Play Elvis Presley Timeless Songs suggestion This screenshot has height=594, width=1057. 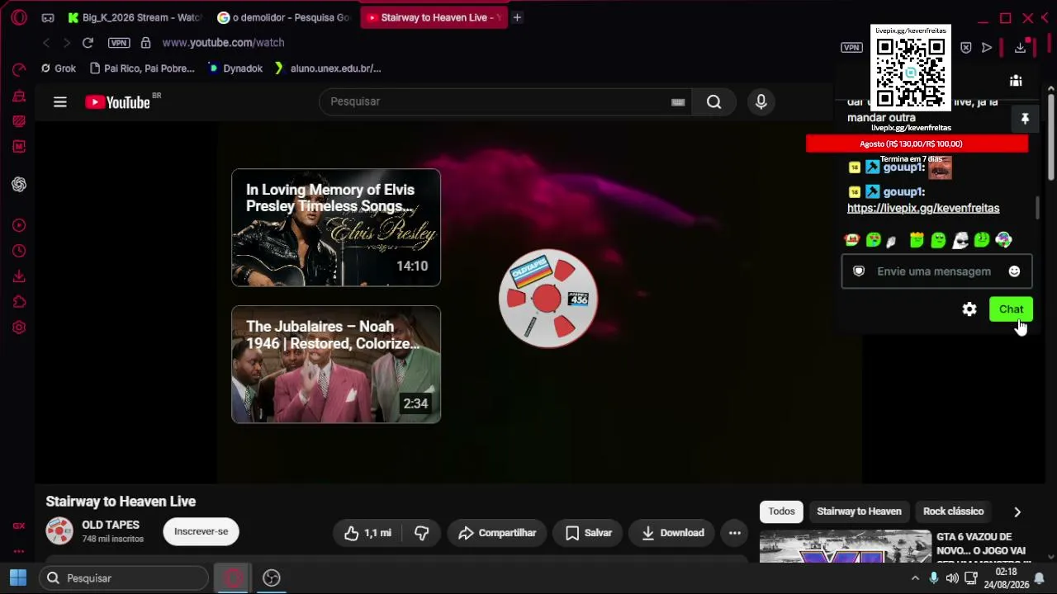point(336,228)
